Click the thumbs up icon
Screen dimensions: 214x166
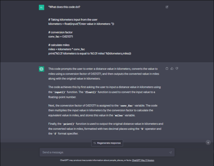pos(172,68)
